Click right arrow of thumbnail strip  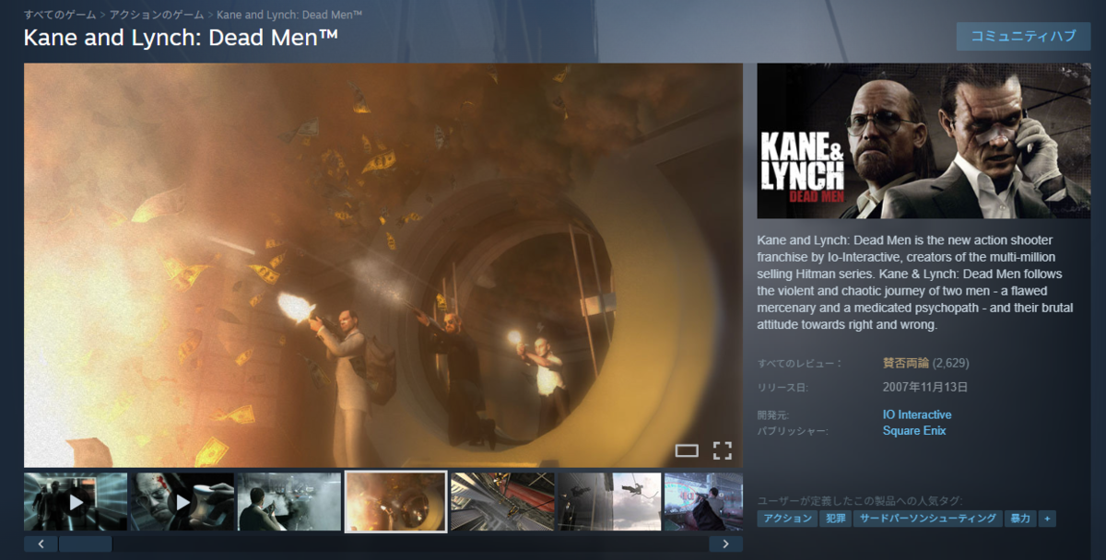coord(725,544)
